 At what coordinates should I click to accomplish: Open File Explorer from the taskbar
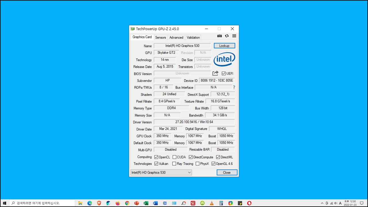[80, 203]
